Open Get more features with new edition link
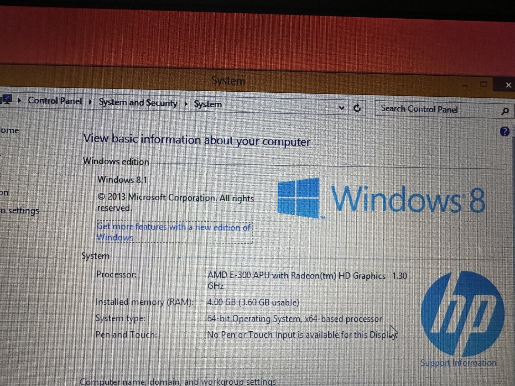 click(174, 232)
